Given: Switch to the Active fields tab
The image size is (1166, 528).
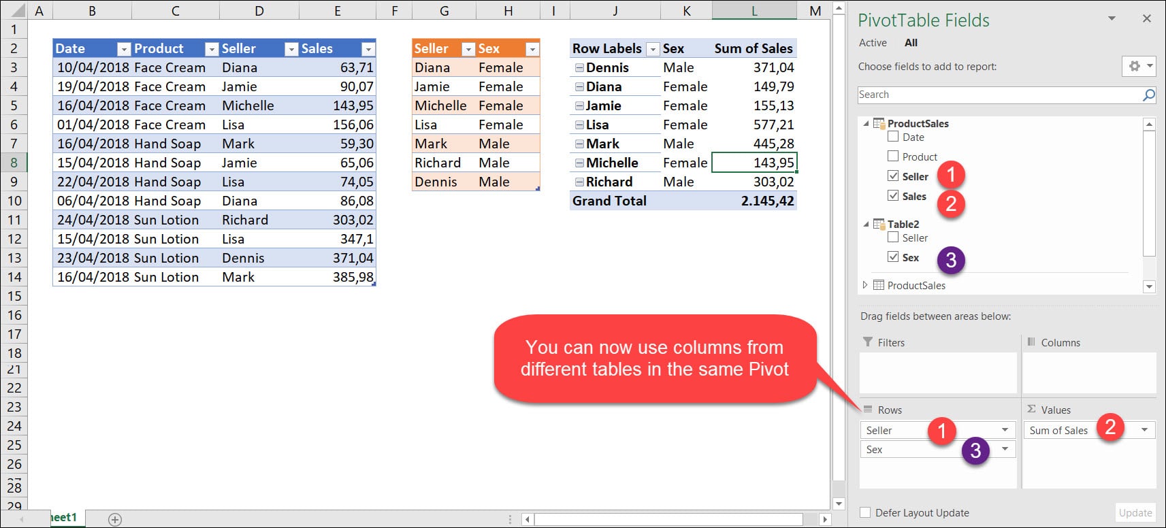Looking at the screenshot, I should coord(873,43).
